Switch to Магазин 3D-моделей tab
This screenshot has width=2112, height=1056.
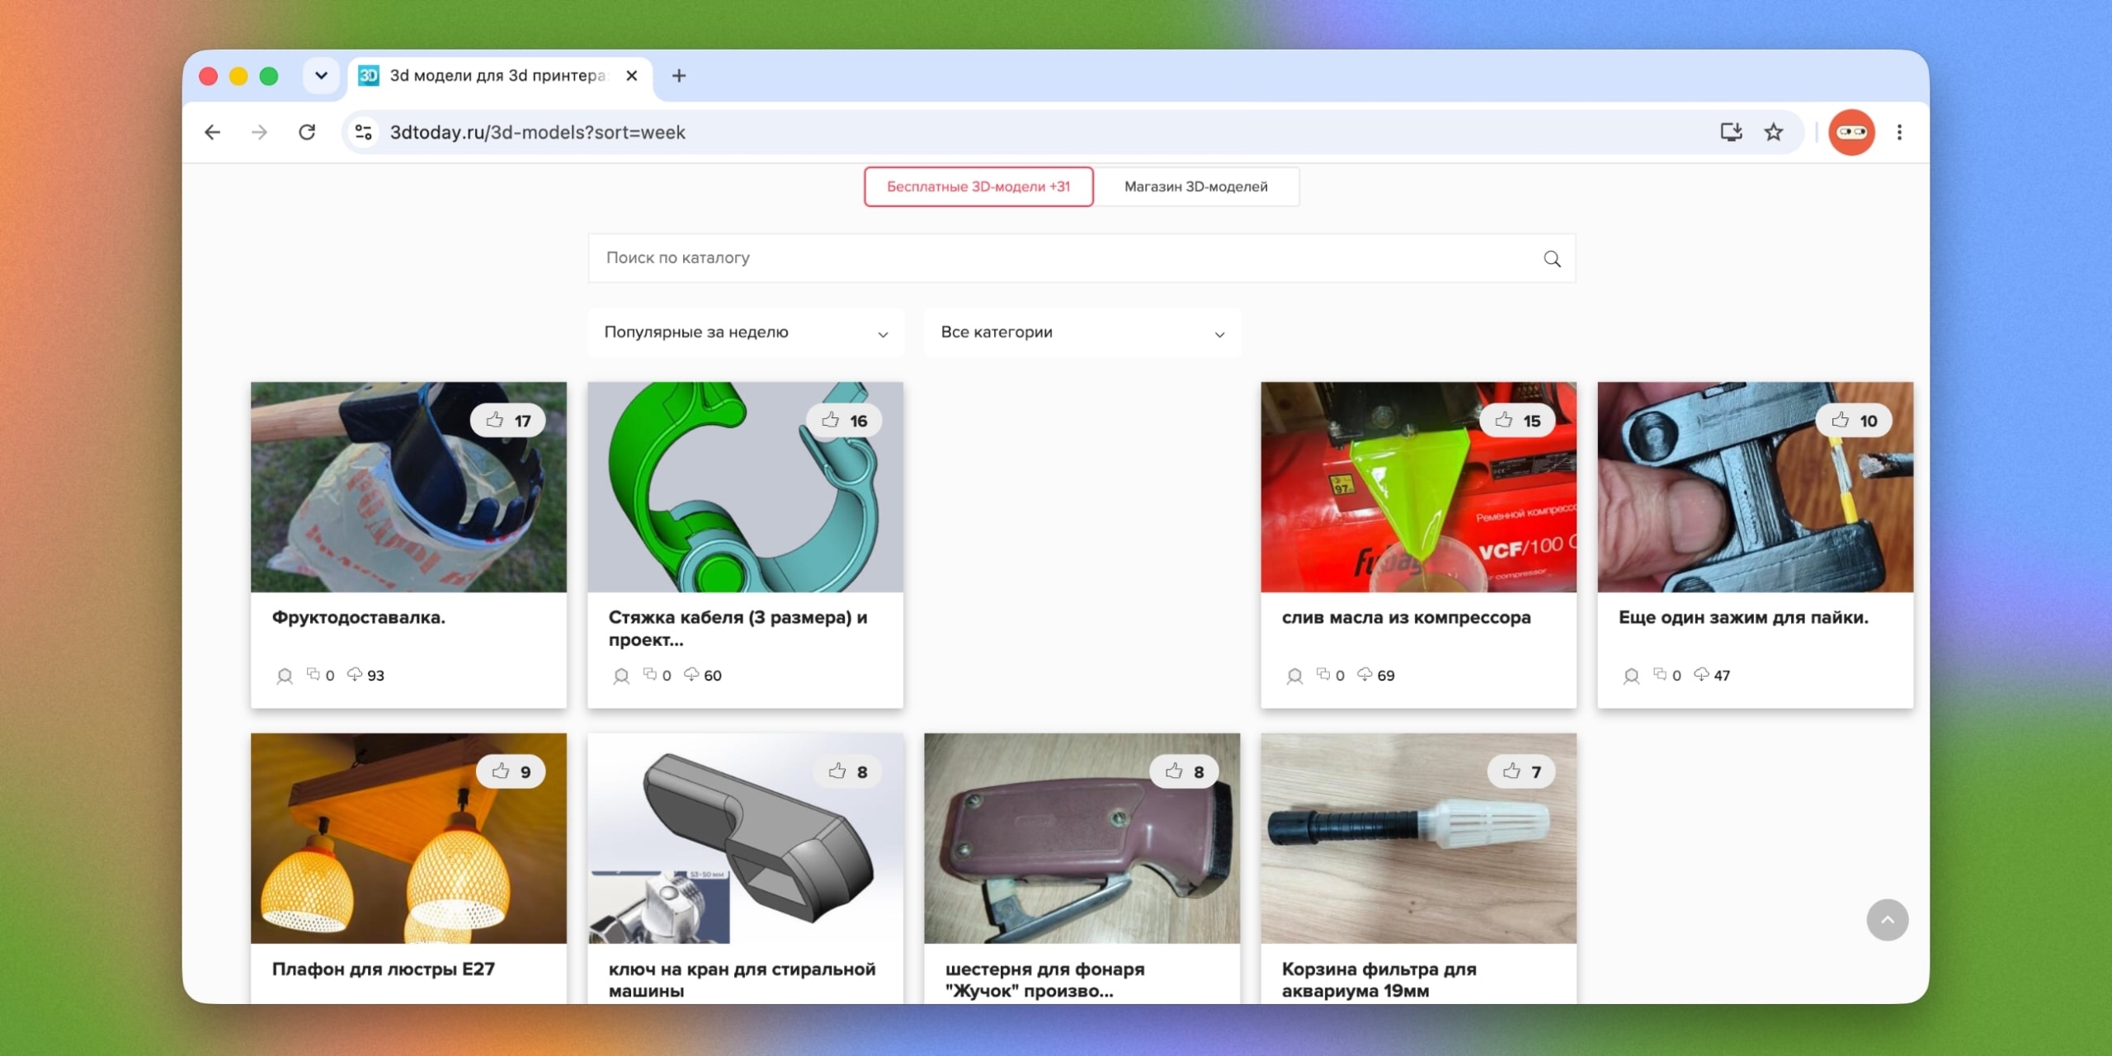coord(1196,186)
